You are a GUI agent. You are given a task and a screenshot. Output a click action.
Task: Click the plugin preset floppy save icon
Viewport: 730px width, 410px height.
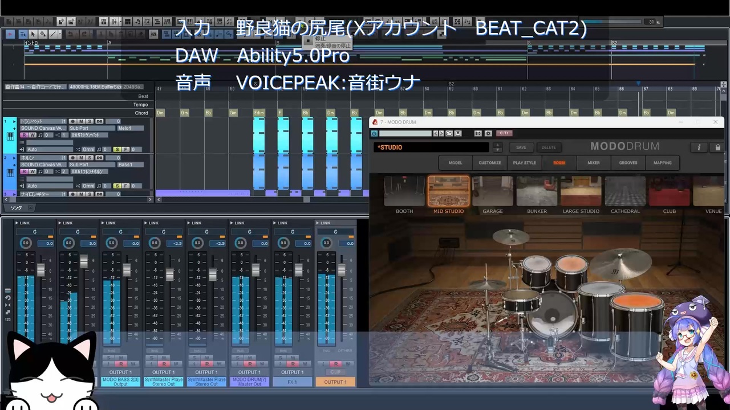click(x=458, y=133)
